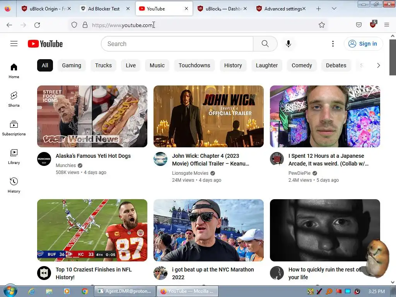Image resolution: width=396 pixels, height=297 pixels.
Task: Select the All category chip
Action: click(x=45, y=65)
